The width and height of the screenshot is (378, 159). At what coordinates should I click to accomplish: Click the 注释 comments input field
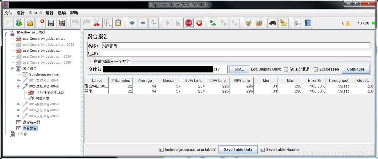pos(235,54)
